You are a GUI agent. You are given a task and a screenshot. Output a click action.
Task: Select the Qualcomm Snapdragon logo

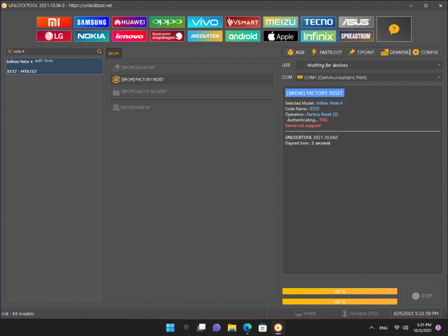click(167, 36)
